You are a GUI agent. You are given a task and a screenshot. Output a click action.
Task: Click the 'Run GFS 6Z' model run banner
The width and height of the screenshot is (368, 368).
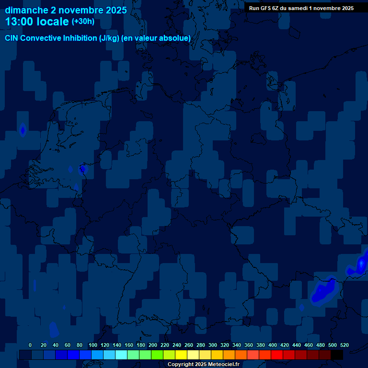click(x=301, y=8)
